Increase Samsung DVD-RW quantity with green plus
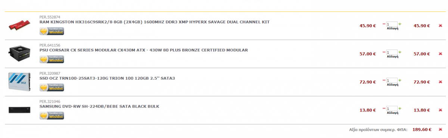The image size is (448, 138). (x=400, y=109)
